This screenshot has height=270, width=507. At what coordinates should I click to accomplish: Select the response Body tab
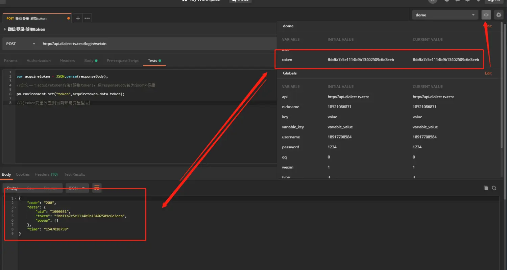pos(6,174)
